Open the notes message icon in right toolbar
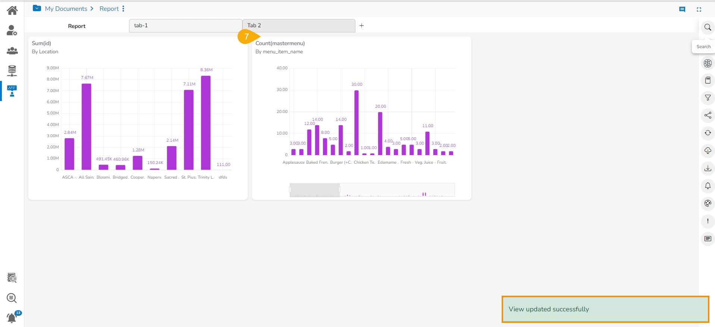715x327 pixels. click(x=708, y=239)
